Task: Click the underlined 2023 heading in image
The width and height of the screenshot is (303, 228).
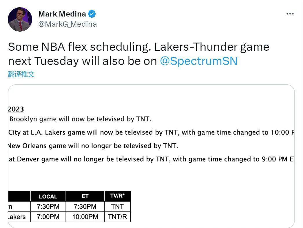Action: pos(16,109)
